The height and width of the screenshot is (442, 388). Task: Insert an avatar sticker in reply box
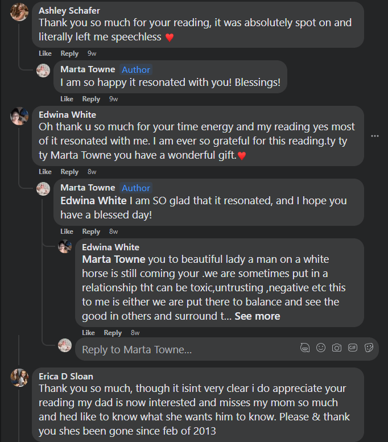click(305, 348)
